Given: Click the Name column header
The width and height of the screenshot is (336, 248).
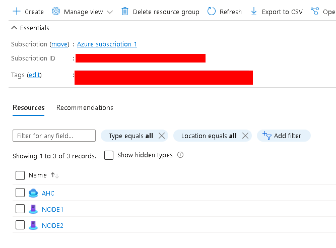Looking at the screenshot, I should pos(37,175).
